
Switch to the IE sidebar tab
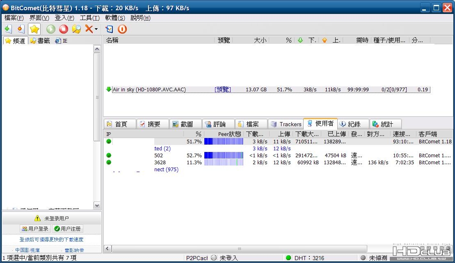pos(61,41)
